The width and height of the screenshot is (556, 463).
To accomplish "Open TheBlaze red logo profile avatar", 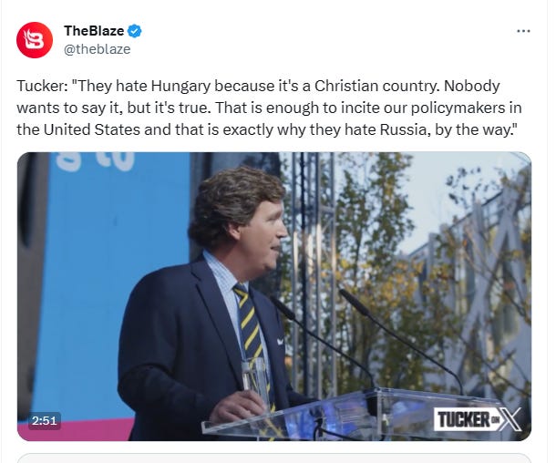I will pyautogui.click(x=35, y=40).
